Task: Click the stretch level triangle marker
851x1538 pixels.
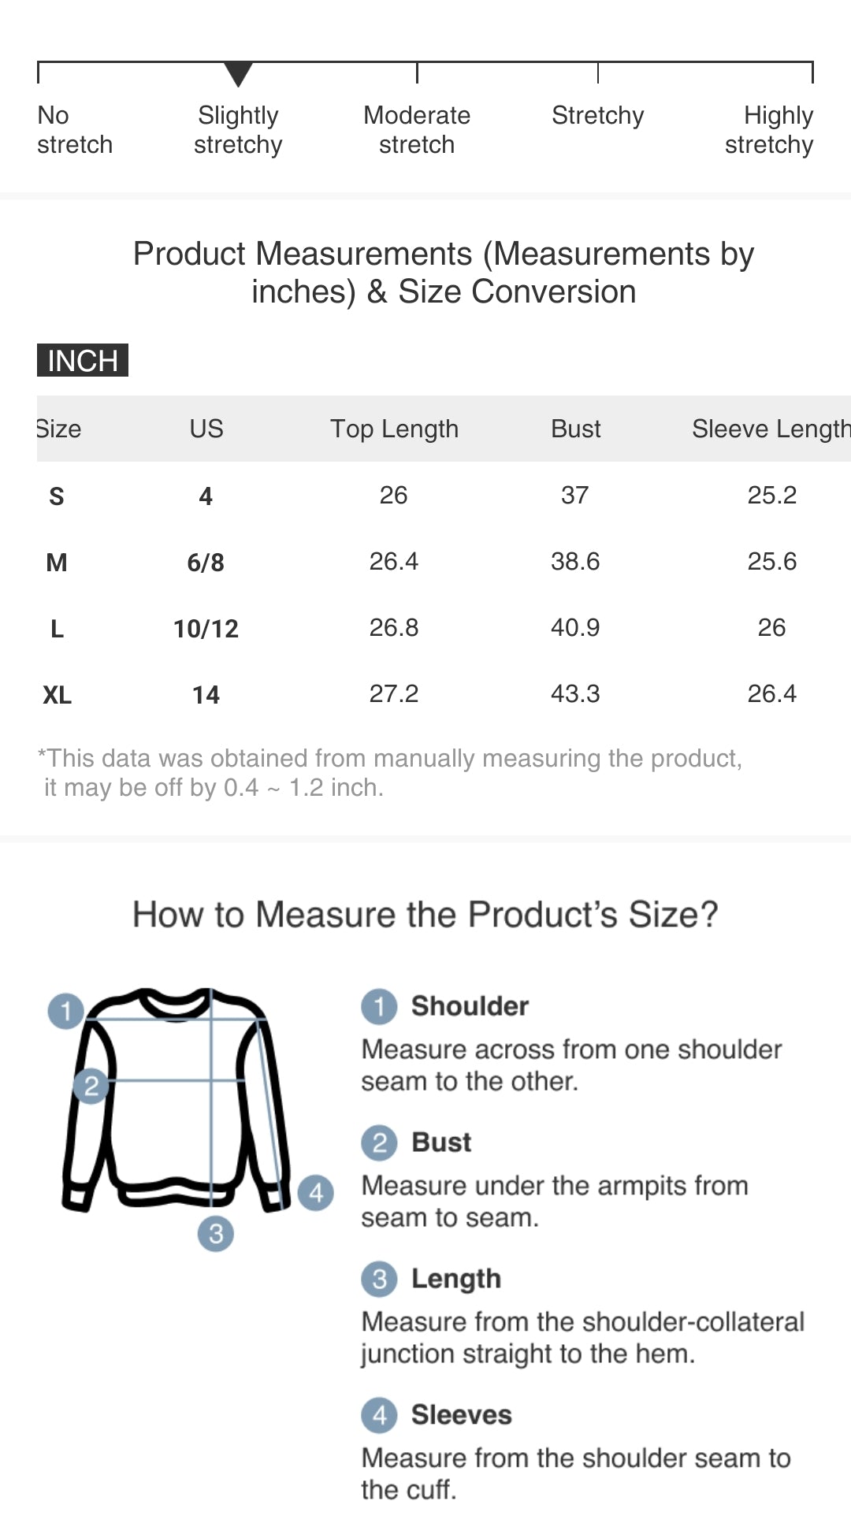Action: 238,74
